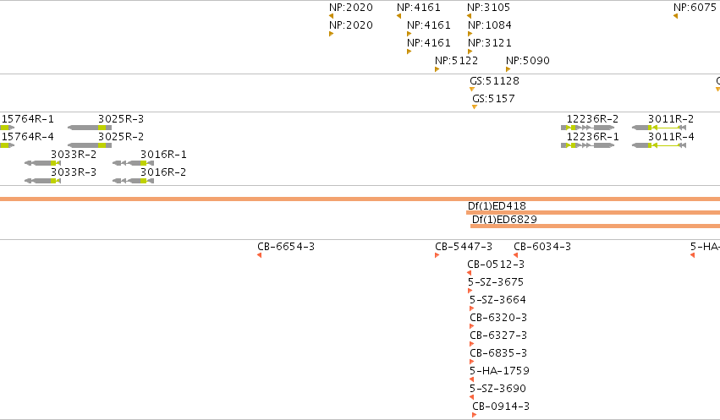Click the NP:6075 marker triangle

click(675, 16)
